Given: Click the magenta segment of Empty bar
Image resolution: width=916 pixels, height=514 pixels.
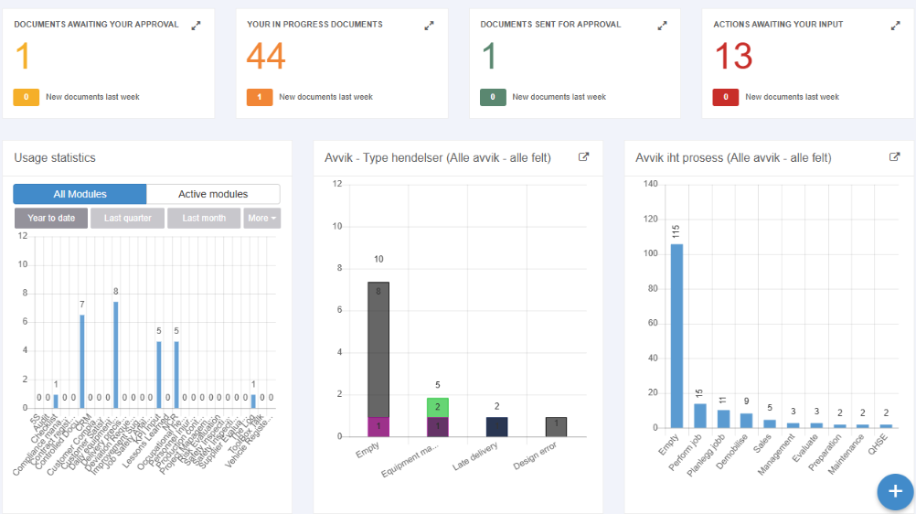Looking at the screenshot, I should 378,427.
